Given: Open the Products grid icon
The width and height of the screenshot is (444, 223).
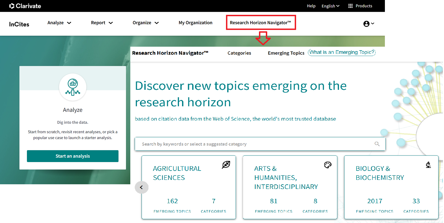Looking at the screenshot, I should pos(350,6).
